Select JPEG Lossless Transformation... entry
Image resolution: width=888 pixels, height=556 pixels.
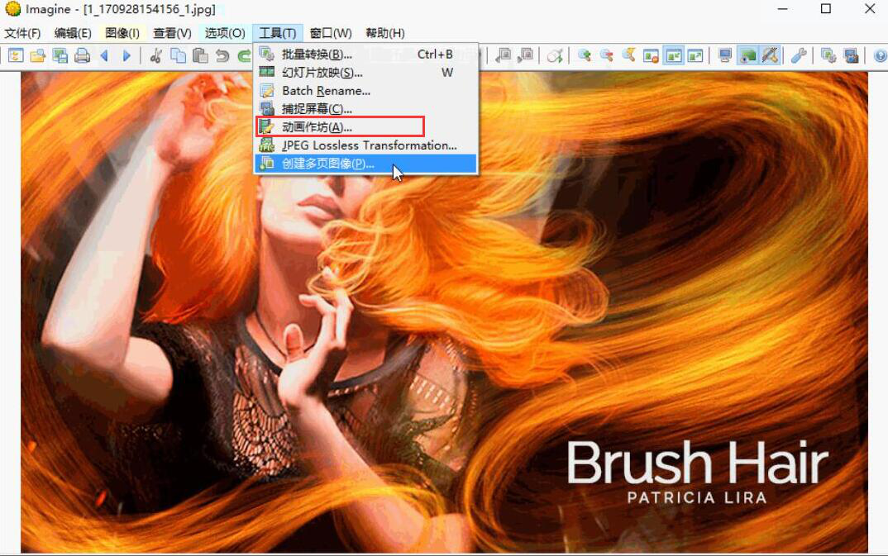(365, 145)
